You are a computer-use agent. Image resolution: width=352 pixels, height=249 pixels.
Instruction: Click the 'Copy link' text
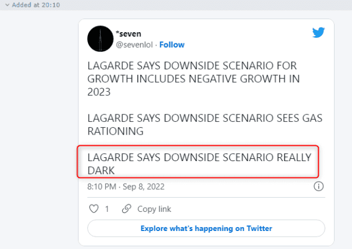click(x=154, y=209)
